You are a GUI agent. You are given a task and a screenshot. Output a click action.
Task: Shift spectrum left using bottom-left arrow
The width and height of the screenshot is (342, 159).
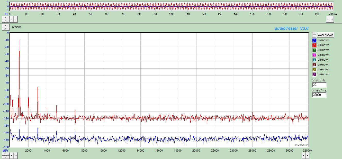(x=12, y=155)
